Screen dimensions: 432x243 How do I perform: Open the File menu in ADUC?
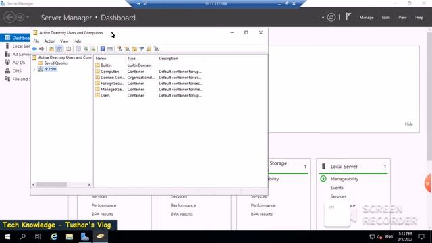click(36, 41)
